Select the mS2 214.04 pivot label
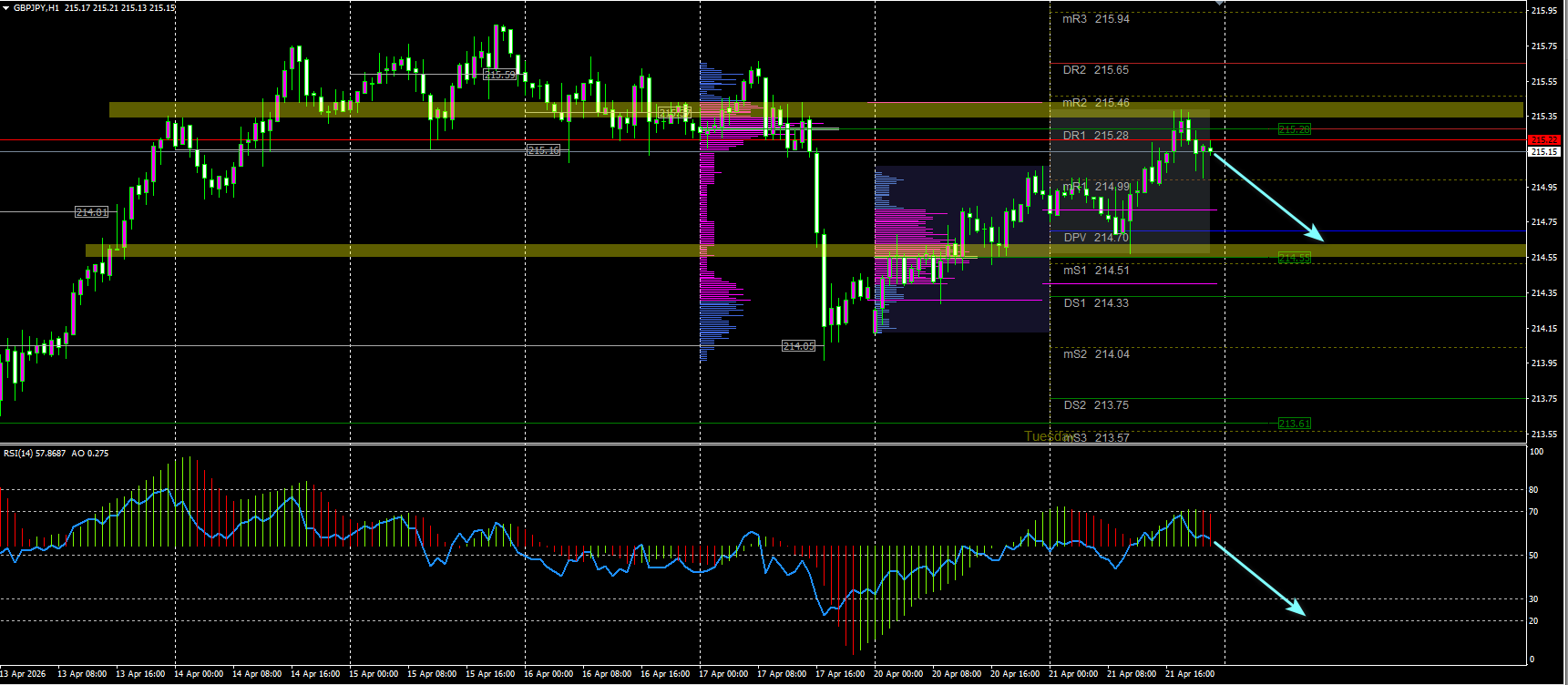 [1097, 354]
